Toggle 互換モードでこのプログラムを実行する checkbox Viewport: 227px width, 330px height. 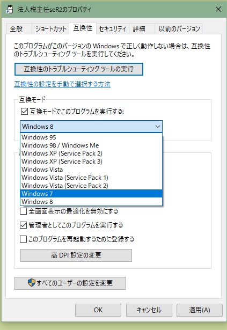24,111
